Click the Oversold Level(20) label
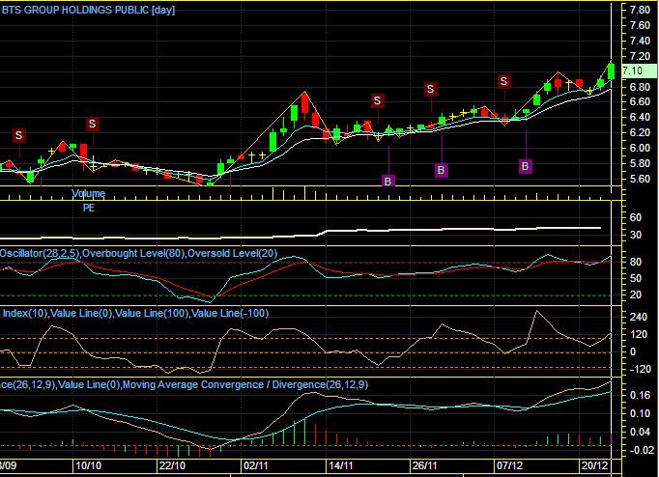This screenshot has height=477, width=659. coord(233,253)
